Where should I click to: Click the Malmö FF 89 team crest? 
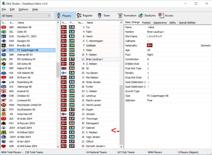coord(4,68)
